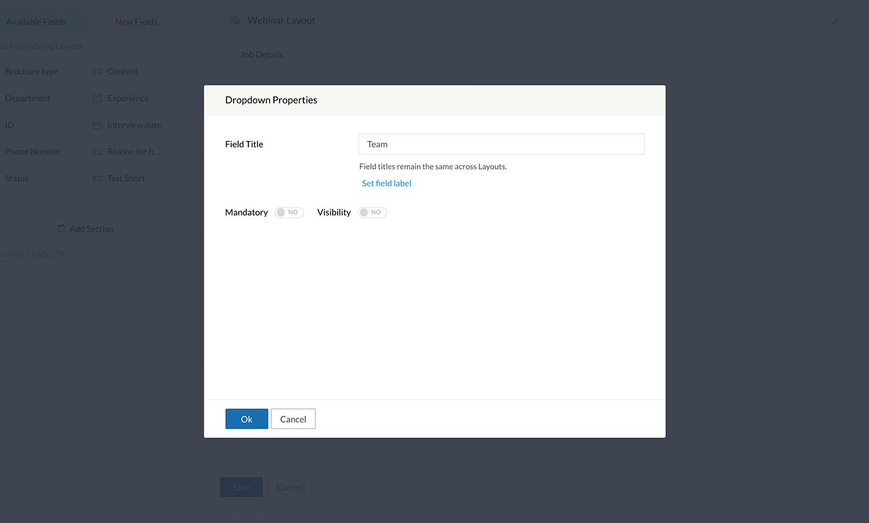Click the Ok button in Dropdown Properties
The width and height of the screenshot is (869, 523).
pyautogui.click(x=246, y=419)
